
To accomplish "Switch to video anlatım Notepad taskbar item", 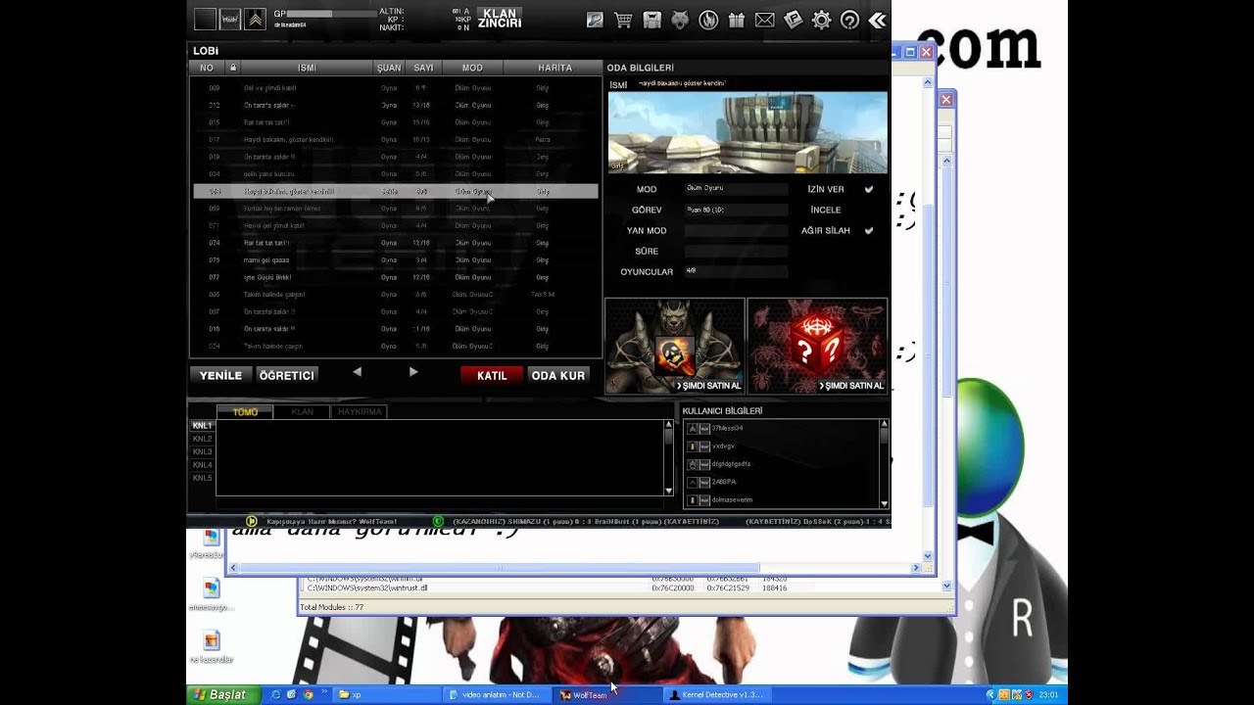I will (497, 694).
